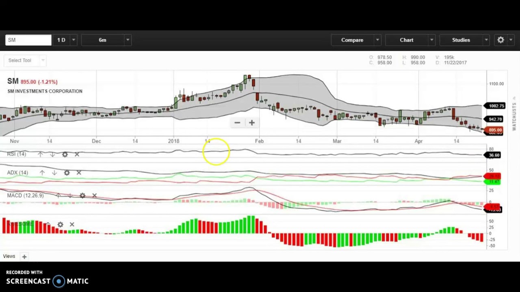Expand settings gear dropdown arrow
Viewport: 520px width, 292px height.
pyautogui.click(x=511, y=40)
